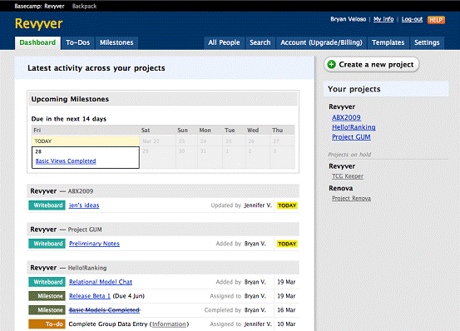Click Jennifer V. on the jen's ideas row

(258, 205)
